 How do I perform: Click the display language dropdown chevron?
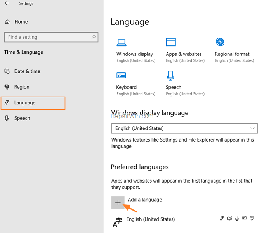point(252,128)
